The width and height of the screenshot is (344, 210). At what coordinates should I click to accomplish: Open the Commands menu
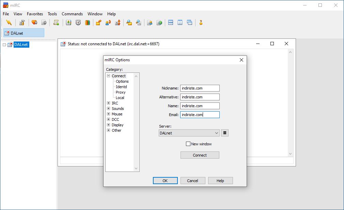coord(72,14)
